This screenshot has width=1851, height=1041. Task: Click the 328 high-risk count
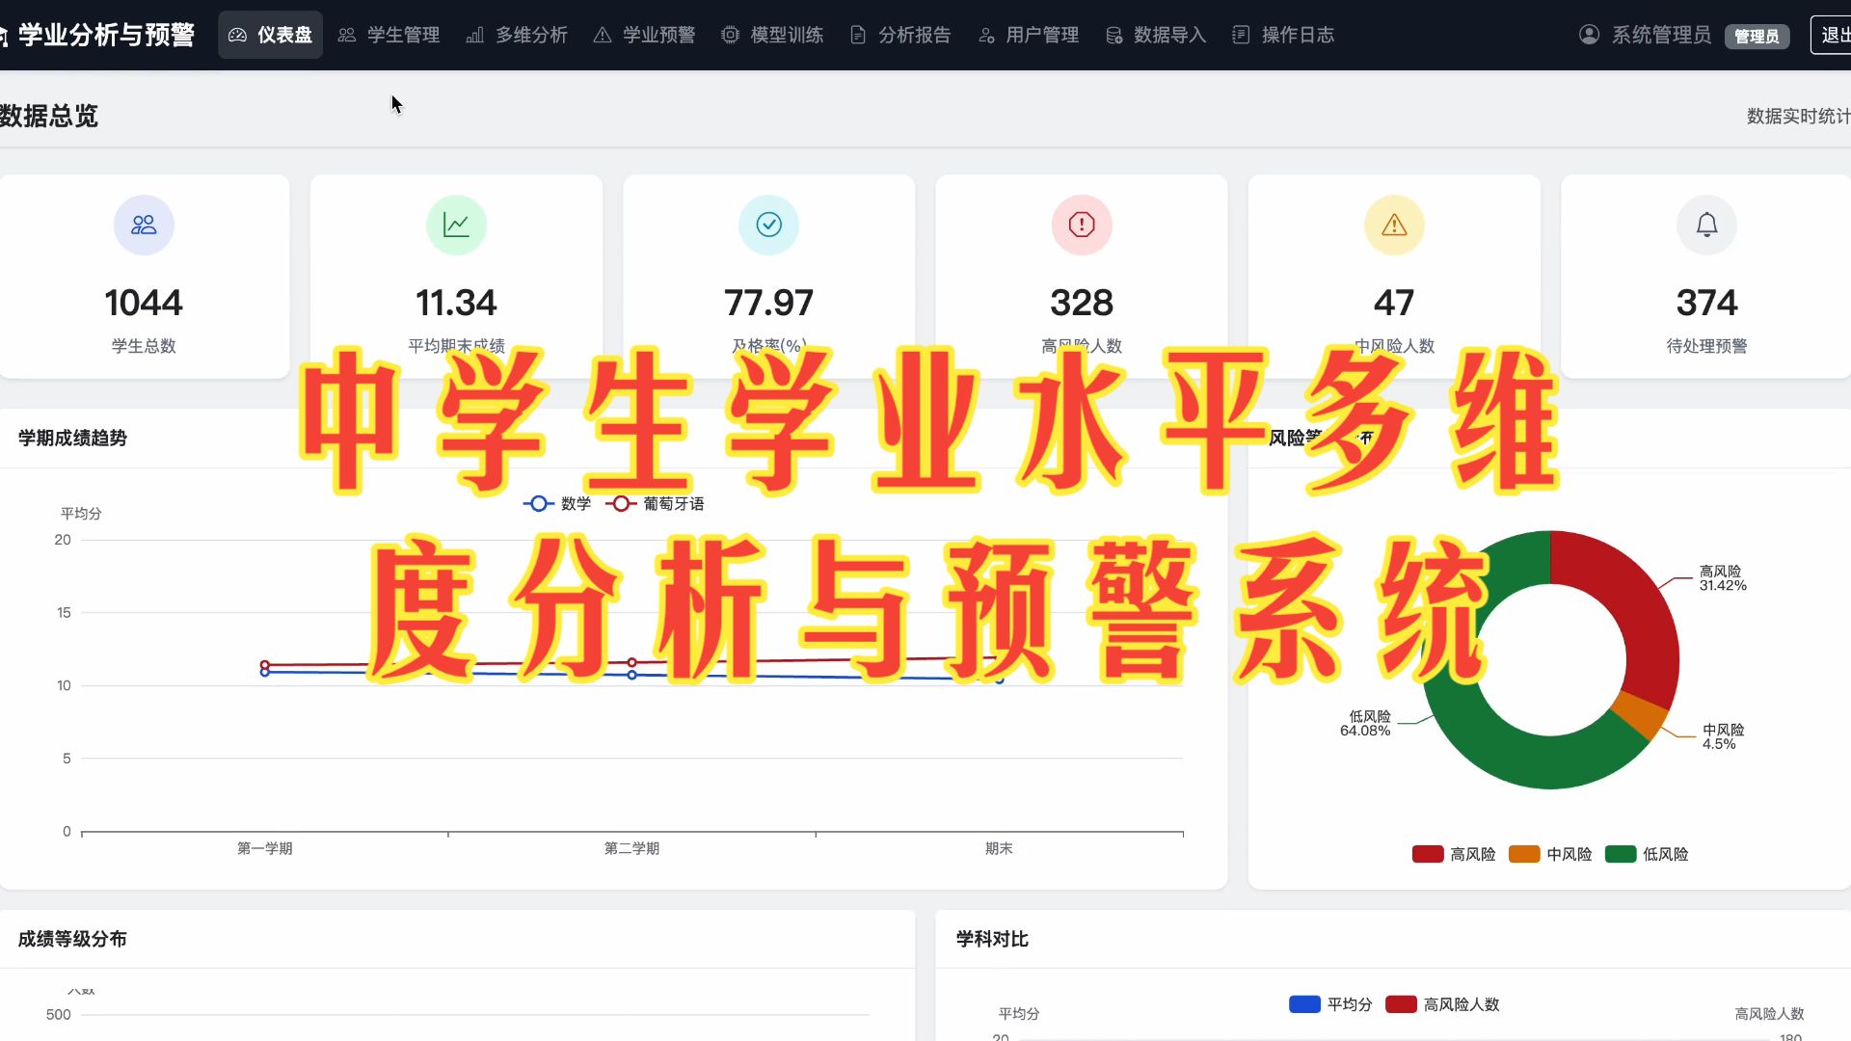(x=1082, y=303)
